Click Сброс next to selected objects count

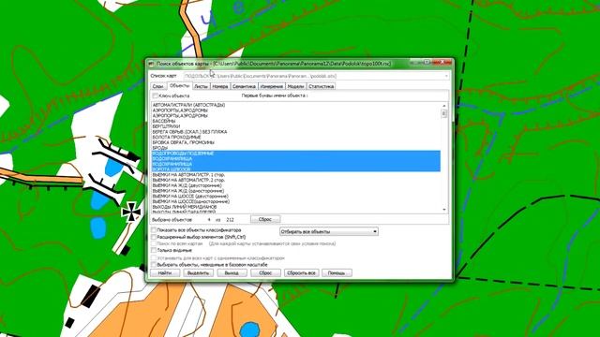(x=265, y=219)
